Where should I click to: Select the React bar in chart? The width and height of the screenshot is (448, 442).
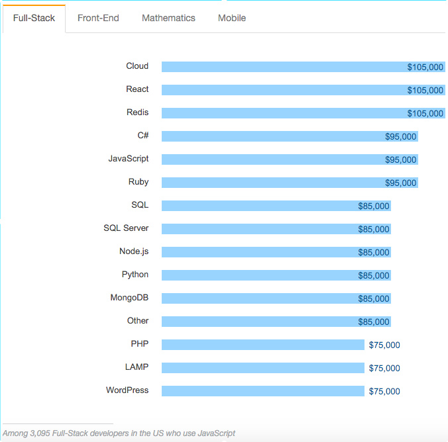[304, 90]
